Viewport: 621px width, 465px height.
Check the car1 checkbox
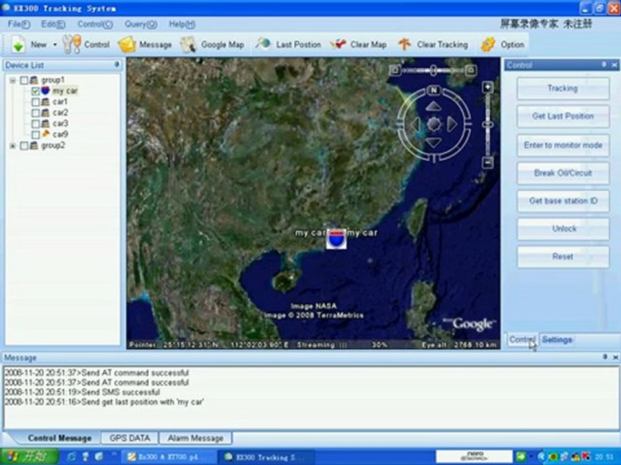pyautogui.click(x=35, y=102)
